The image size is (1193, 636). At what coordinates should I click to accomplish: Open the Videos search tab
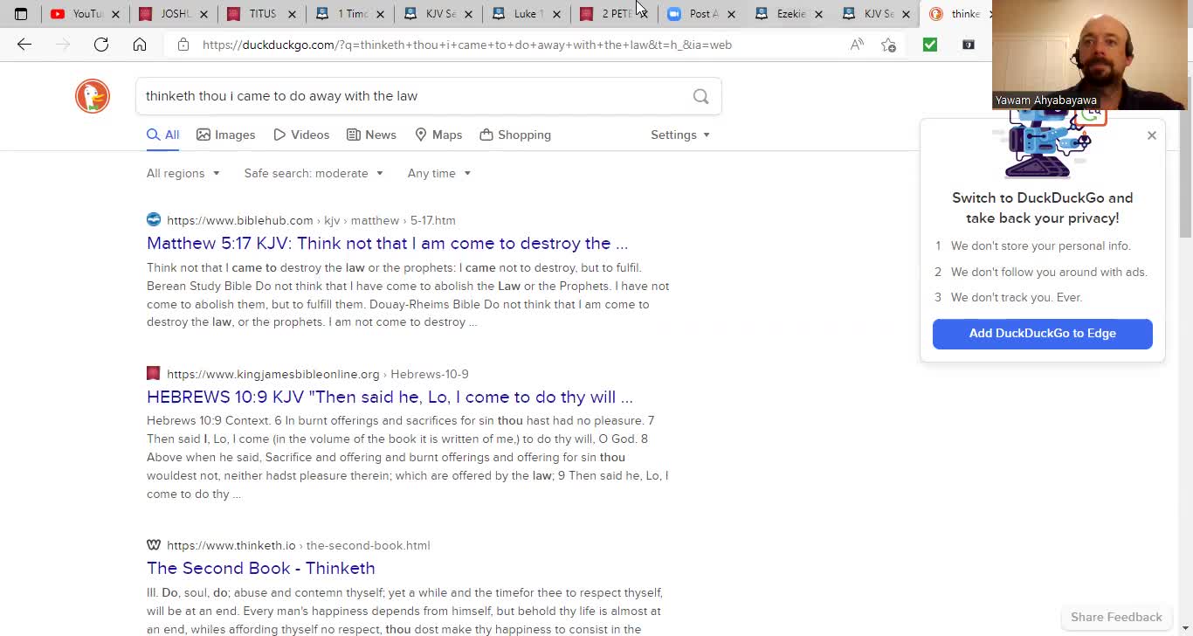301,135
